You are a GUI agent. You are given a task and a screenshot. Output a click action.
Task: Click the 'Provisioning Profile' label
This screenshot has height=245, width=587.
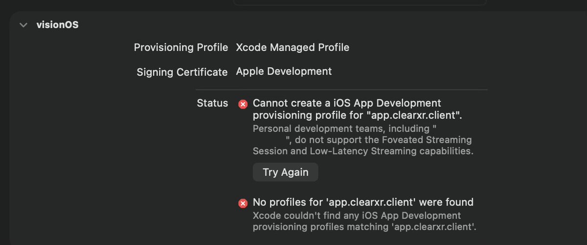coord(181,47)
